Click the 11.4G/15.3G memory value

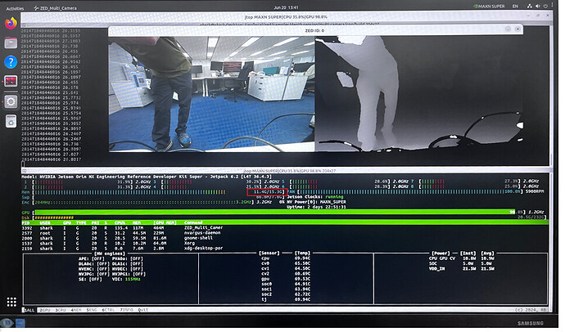click(267, 191)
